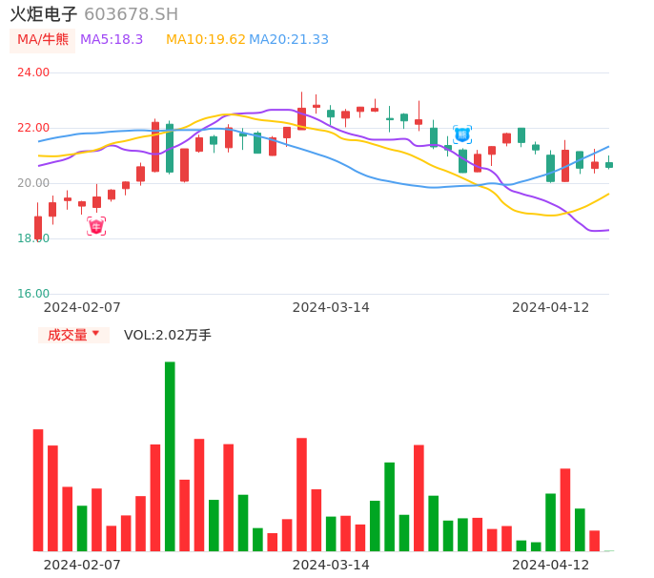Click the stock name 火炬电子
Screen dimensions: 654x578
click(x=44, y=14)
